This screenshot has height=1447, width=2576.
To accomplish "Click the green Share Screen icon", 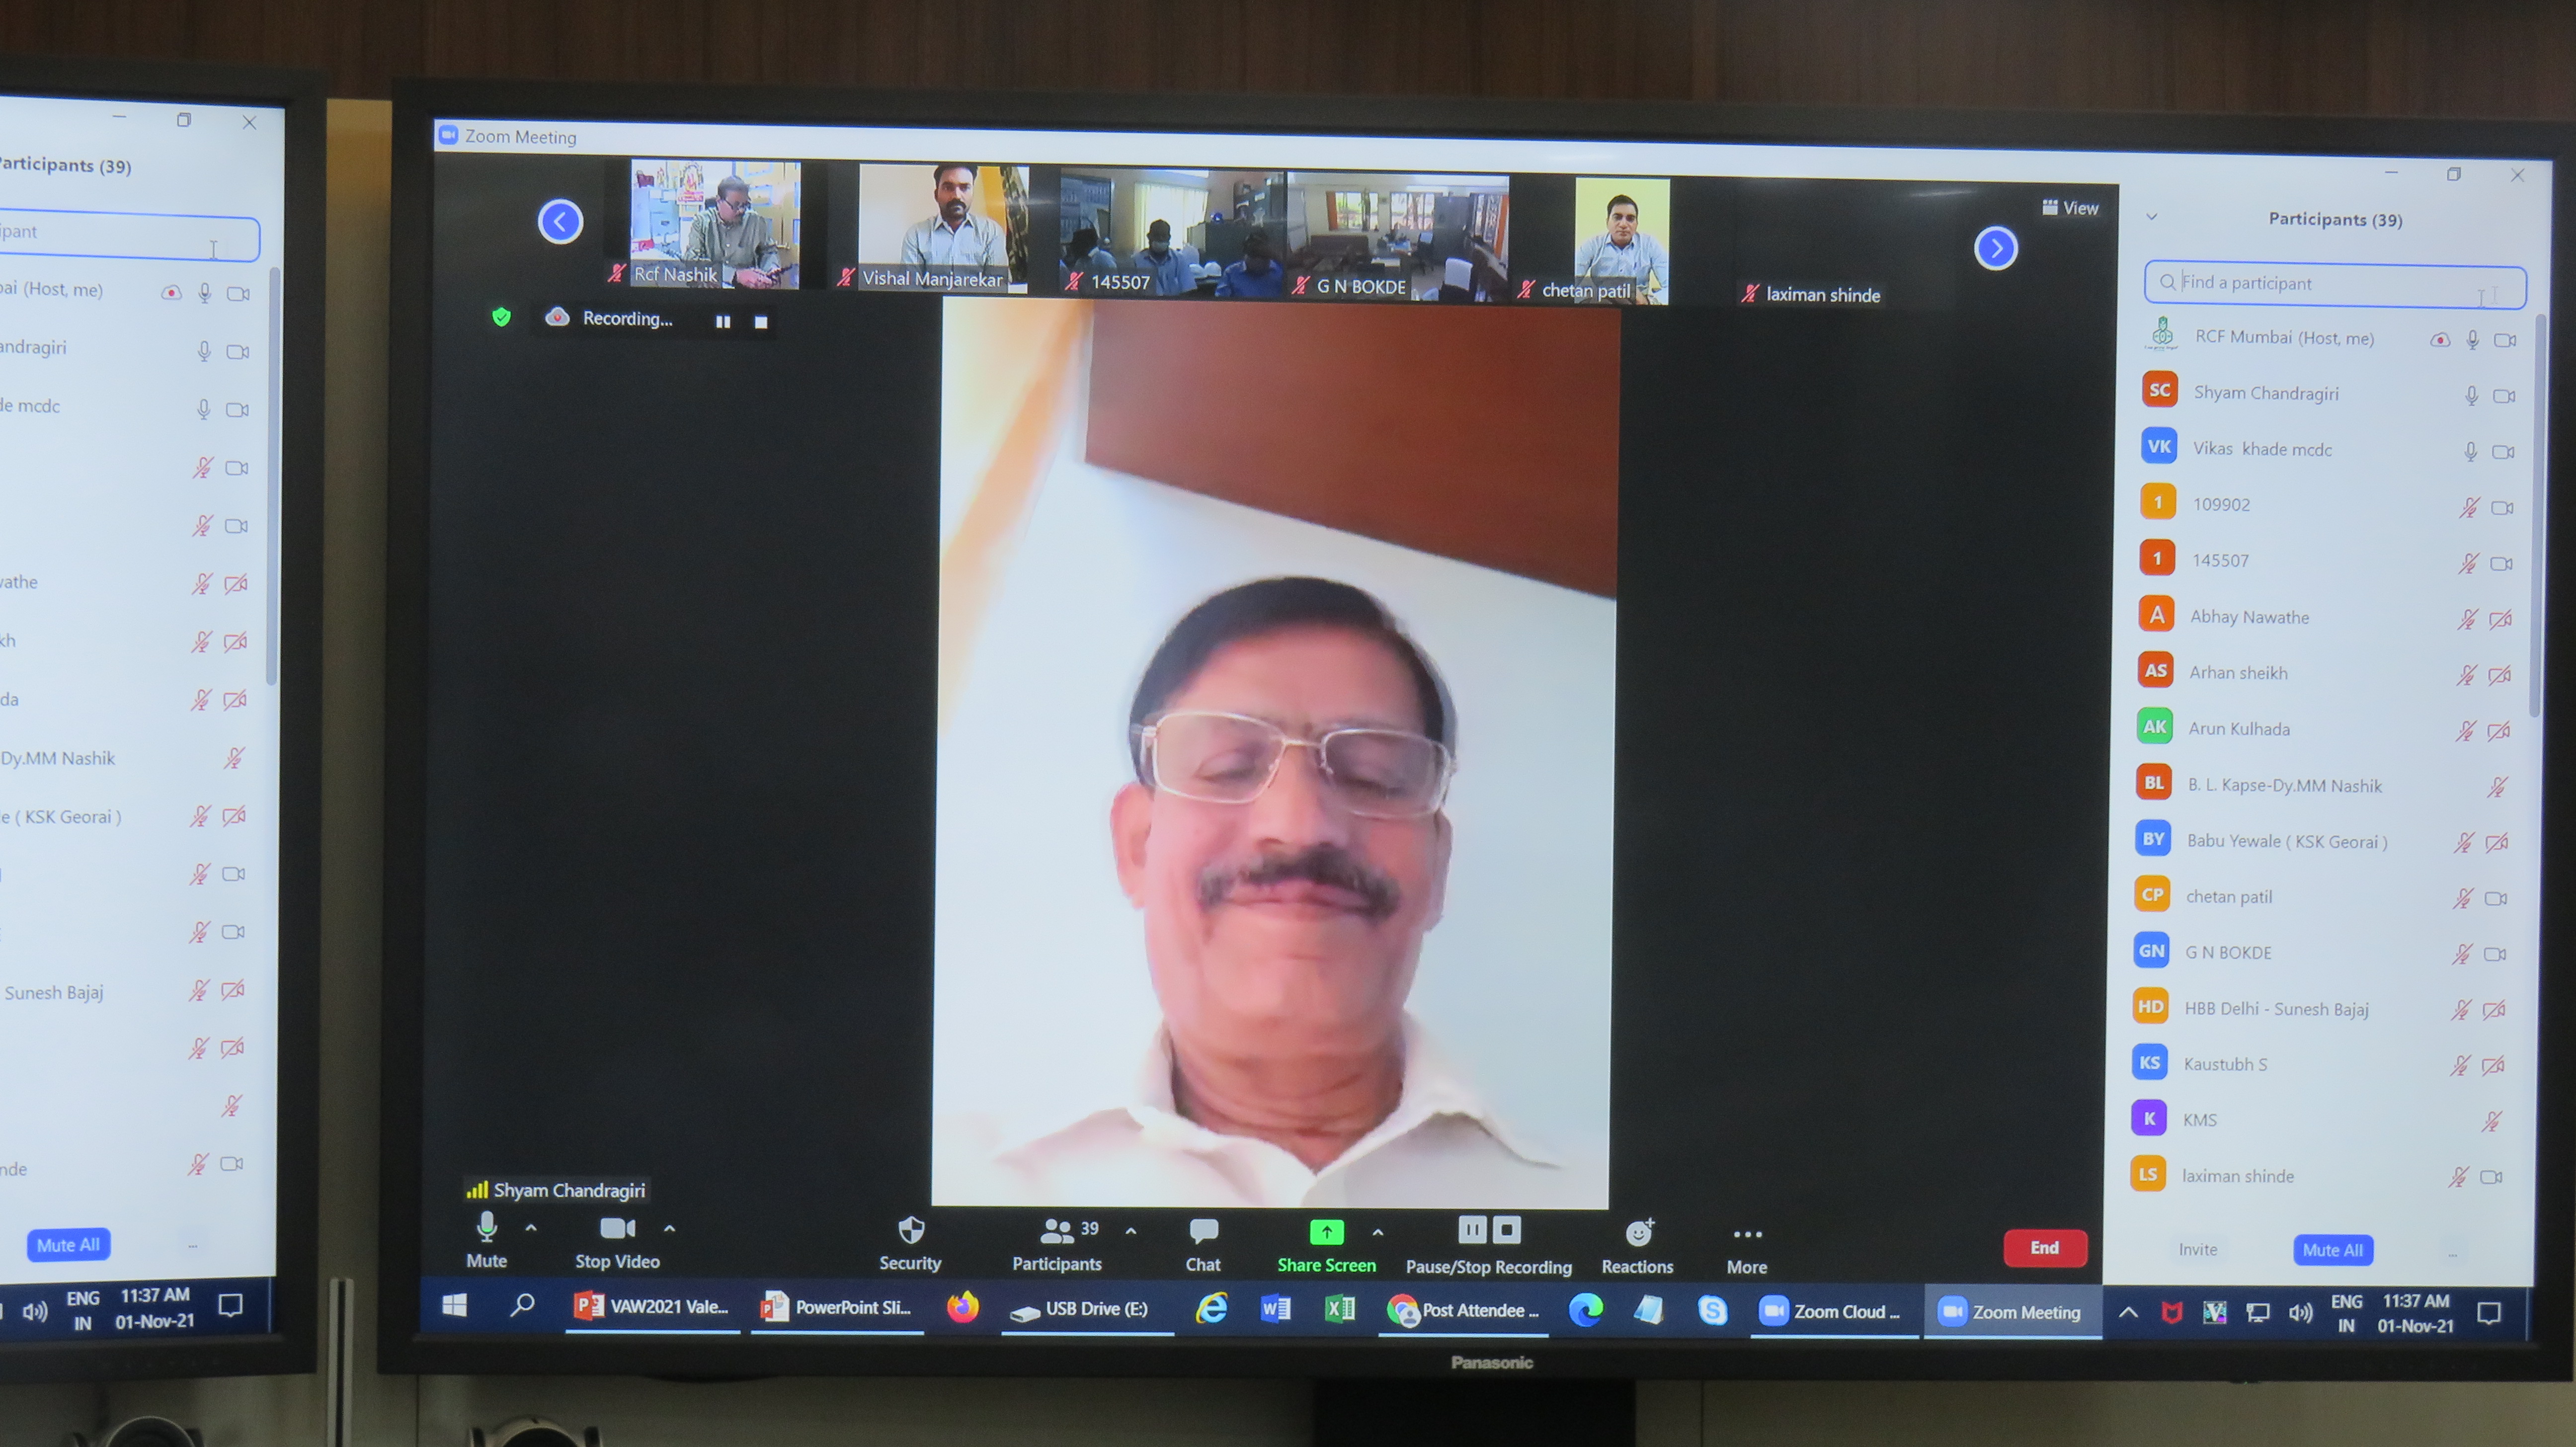I will point(1326,1232).
